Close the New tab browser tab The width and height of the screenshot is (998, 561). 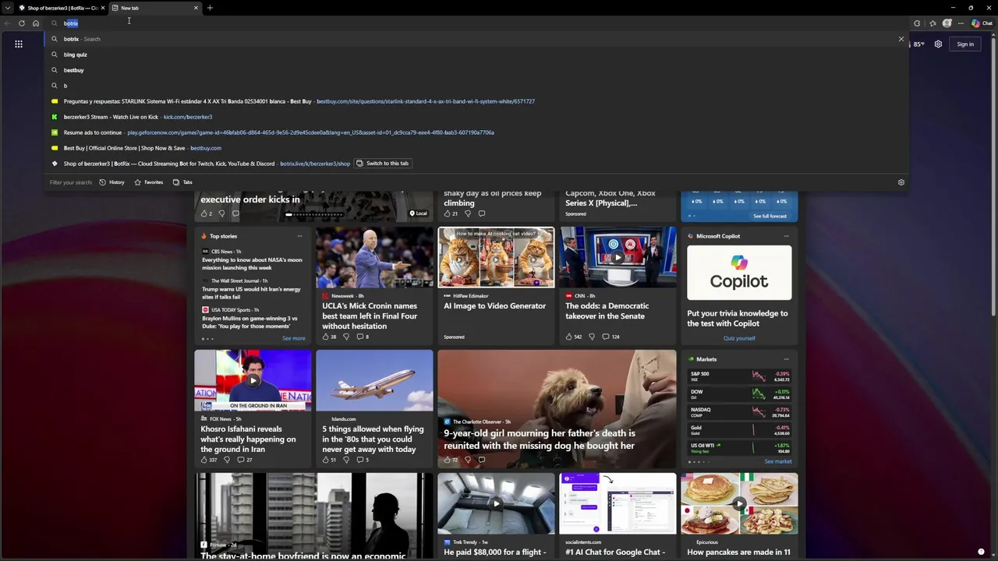[196, 8]
